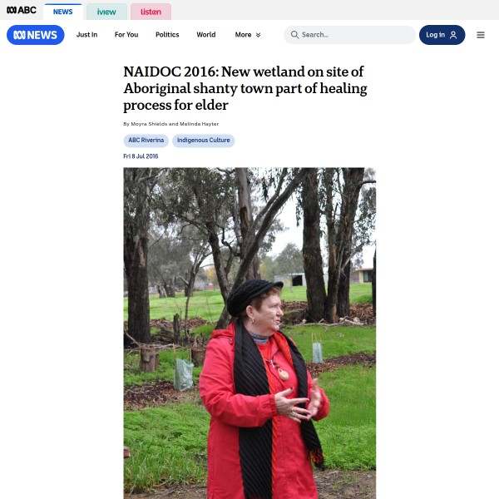This screenshot has width=499, height=499.
Task: Open the Just In section
Action: [x=86, y=35]
